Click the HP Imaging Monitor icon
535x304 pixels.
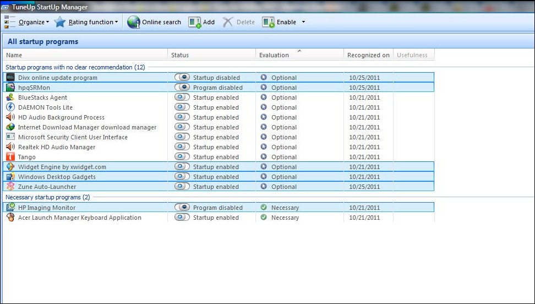pos(10,207)
